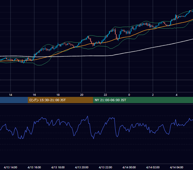The image size is (193, 170).
Task: Click the 4/13 14:00 time label
Action: pos(11,167)
